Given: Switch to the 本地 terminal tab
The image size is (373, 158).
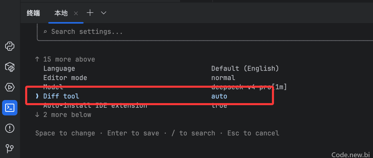Looking at the screenshot, I should (x=61, y=13).
